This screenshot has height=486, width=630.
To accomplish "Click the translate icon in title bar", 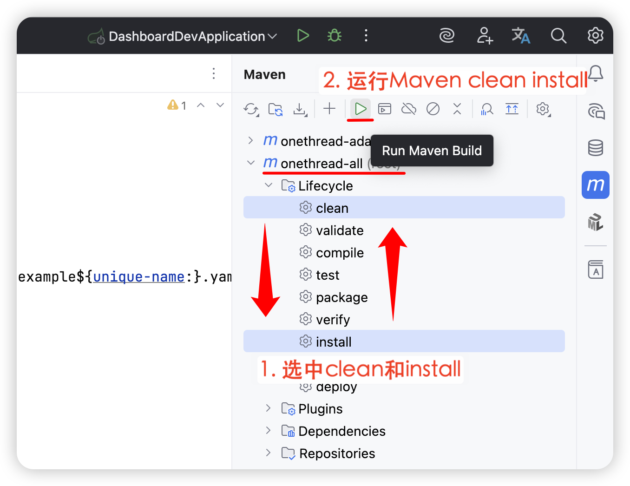I will point(521,35).
